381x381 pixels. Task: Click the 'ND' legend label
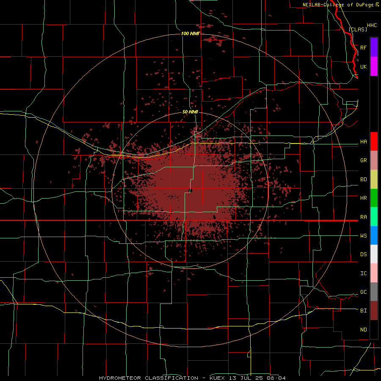363,330
